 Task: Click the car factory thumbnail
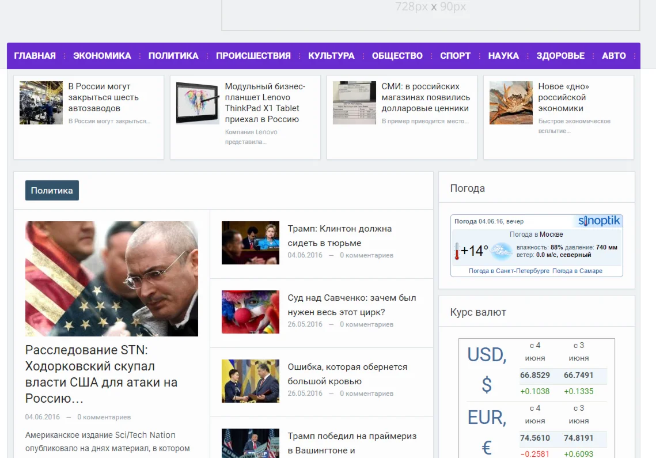point(41,103)
